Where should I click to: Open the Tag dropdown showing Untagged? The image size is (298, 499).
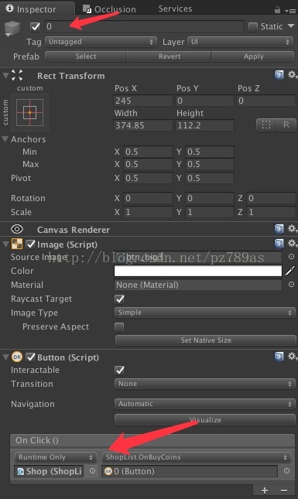pyautogui.click(x=101, y=42)
